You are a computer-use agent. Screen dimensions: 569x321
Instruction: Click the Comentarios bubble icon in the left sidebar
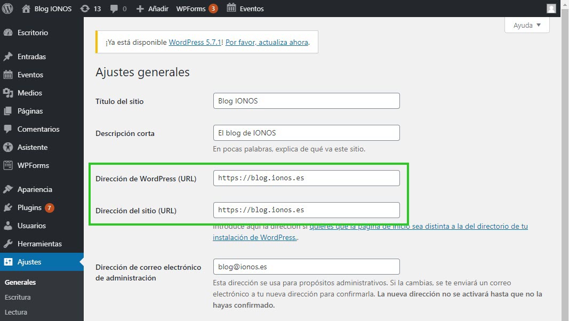7,129
